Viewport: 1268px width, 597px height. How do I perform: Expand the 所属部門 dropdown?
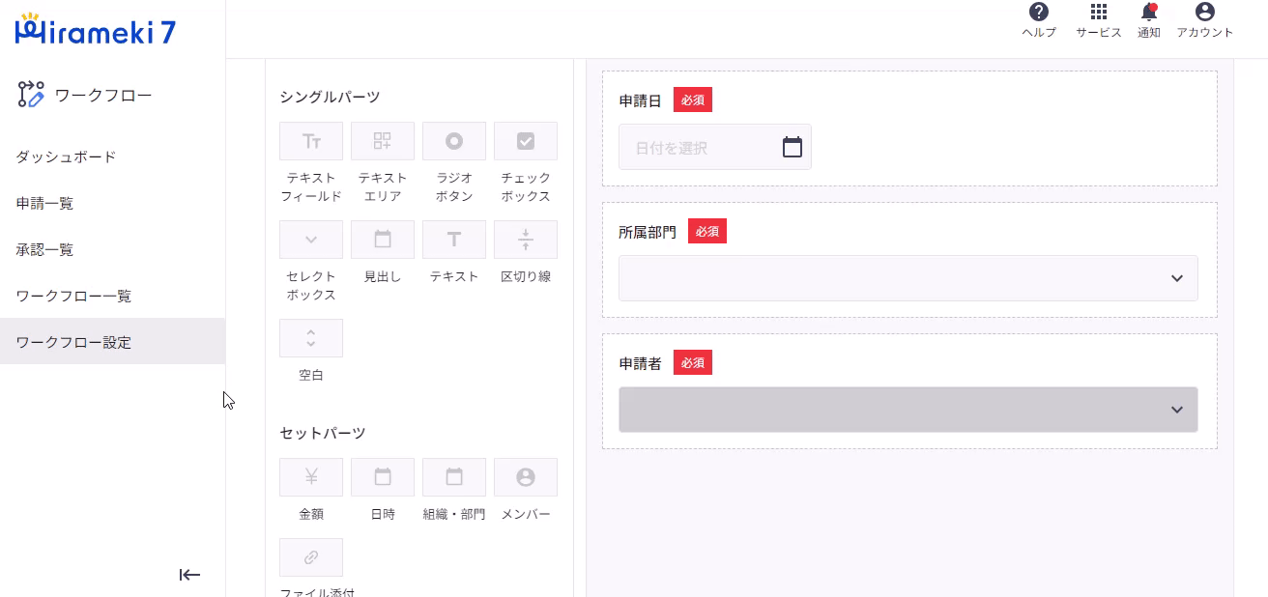point(908,278)
